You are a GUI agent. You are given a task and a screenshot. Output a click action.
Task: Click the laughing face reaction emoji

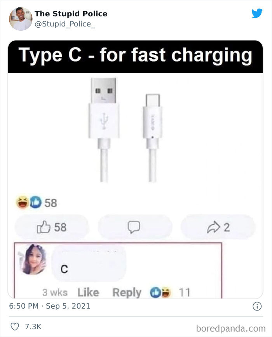pos(22,202)
